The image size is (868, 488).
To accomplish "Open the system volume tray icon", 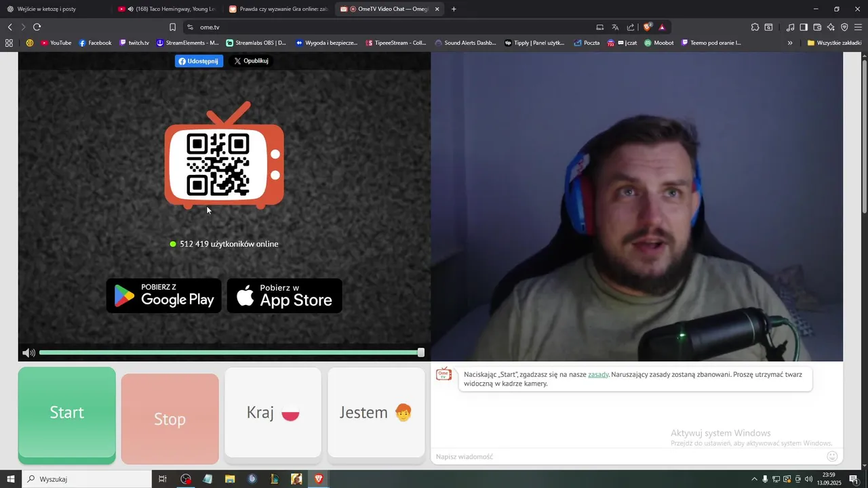I will [809, 479].
